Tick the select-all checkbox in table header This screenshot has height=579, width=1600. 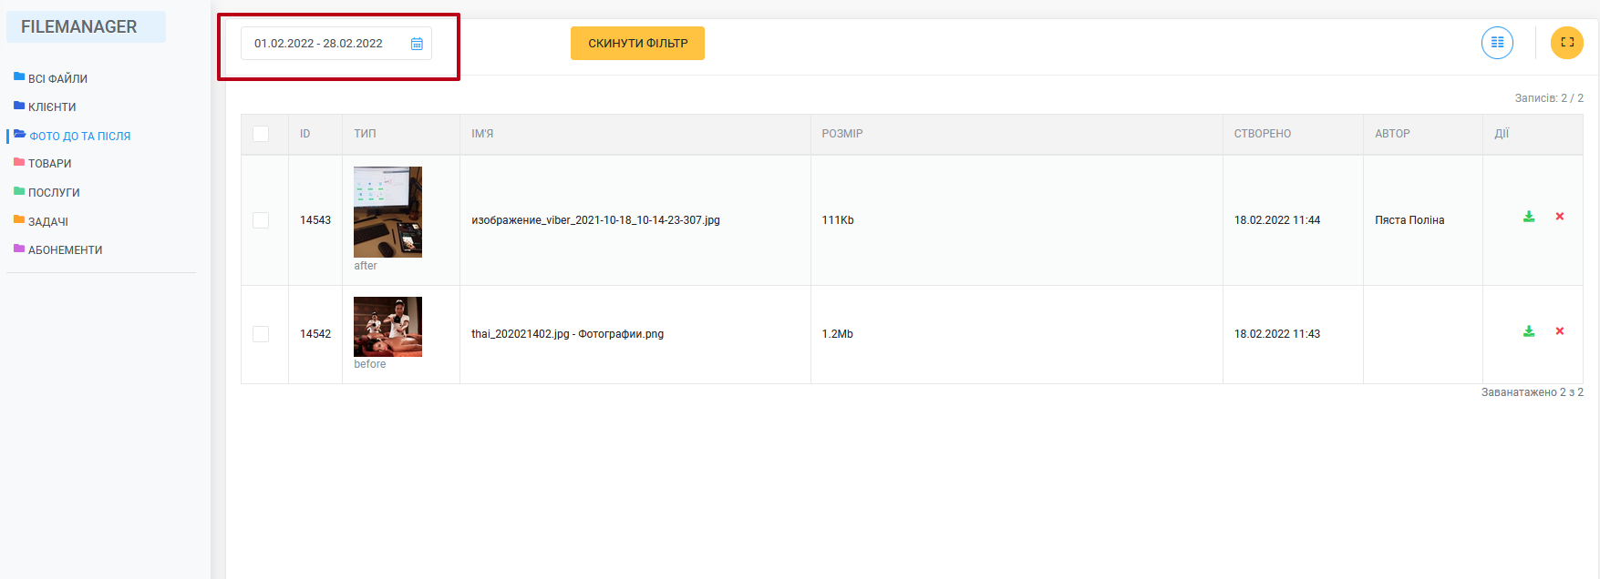[x=261, y=134]
